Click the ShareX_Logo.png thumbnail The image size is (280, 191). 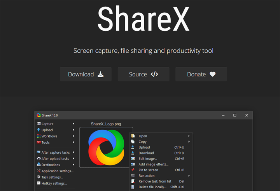pyautogui.click(x=106, y=148)
